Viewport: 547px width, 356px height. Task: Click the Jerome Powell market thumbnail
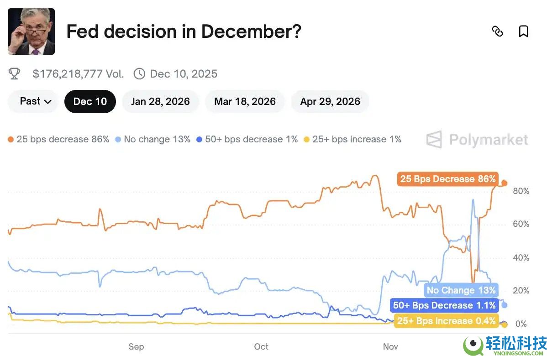[31, 31]
